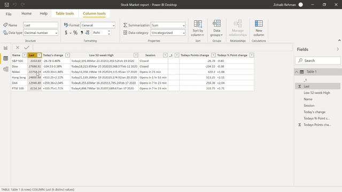Apply currency format with dollar icon
Screen dimensions: 342x192
(66, 33)
